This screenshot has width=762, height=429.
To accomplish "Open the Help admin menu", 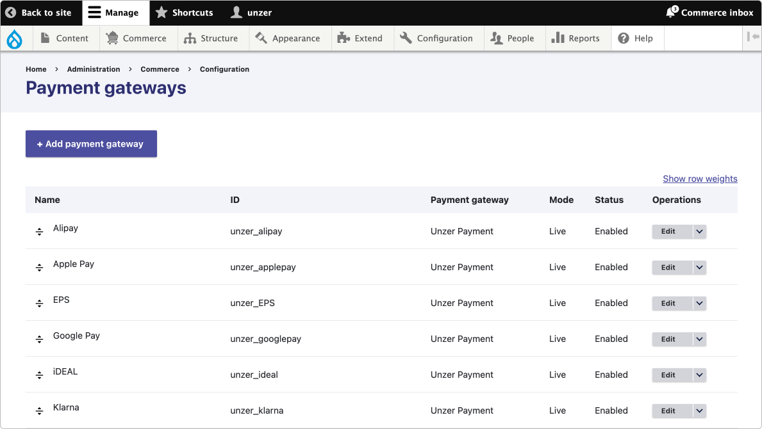I will pos(637,38).
